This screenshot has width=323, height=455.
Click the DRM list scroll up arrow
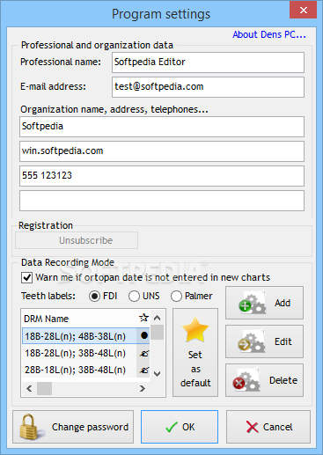[158, 318]
